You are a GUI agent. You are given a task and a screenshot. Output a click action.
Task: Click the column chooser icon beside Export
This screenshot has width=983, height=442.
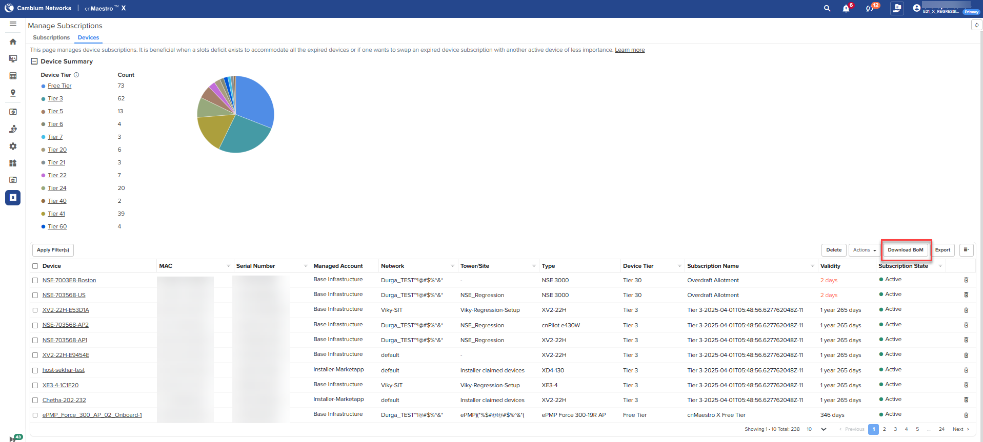tap(966, 250)
